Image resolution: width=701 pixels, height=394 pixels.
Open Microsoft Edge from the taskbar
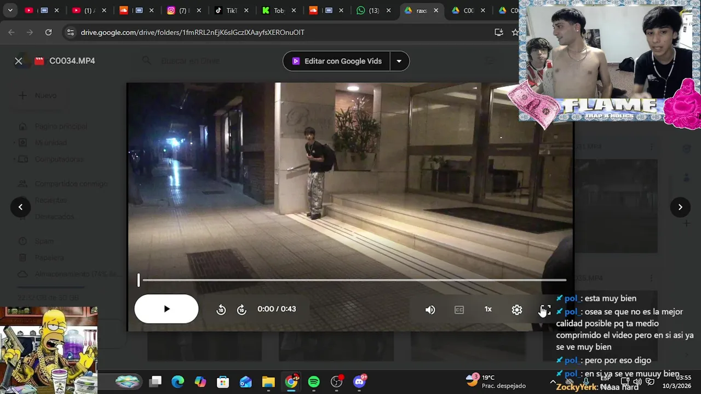click(178, 381)
